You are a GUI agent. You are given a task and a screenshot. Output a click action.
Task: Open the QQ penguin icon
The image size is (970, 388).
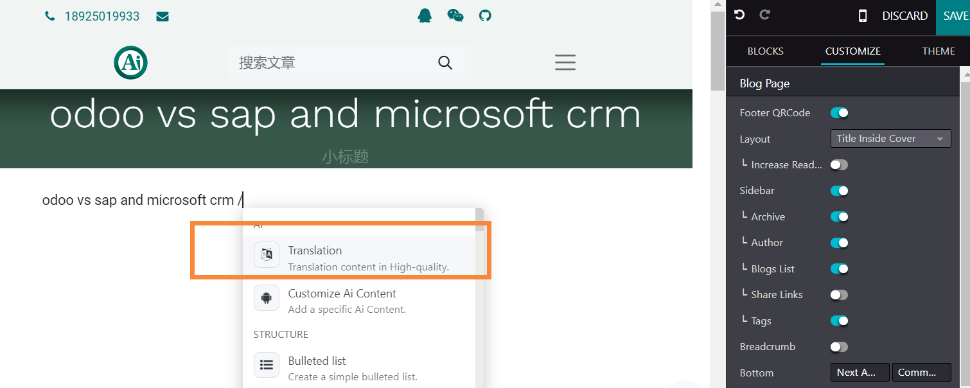pyautogui.click(x=425, y=15)
